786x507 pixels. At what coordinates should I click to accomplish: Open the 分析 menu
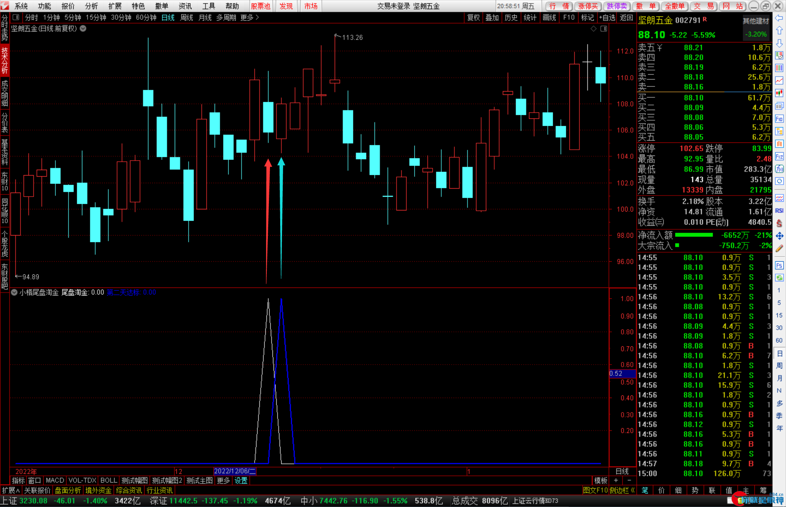click(x=91, y=6)
